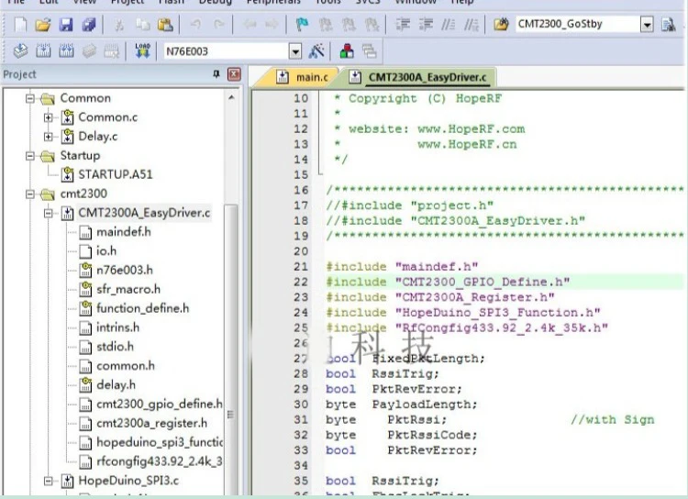The width and height of the screenshot is (688, 499).
Task: Open the CMT2300_GoStby find dropdown arrow
Action: [647, 25]
